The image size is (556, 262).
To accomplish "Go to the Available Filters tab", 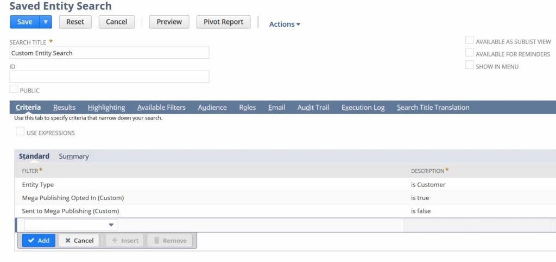I will pyautogui.click(x=161, y=108).
